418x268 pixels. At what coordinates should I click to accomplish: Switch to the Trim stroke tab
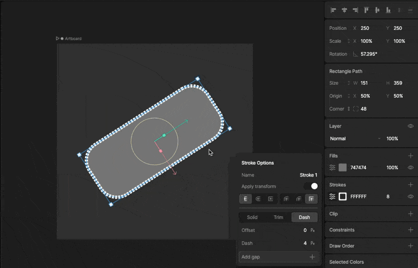pyautogui.click(x=278, y=217)
